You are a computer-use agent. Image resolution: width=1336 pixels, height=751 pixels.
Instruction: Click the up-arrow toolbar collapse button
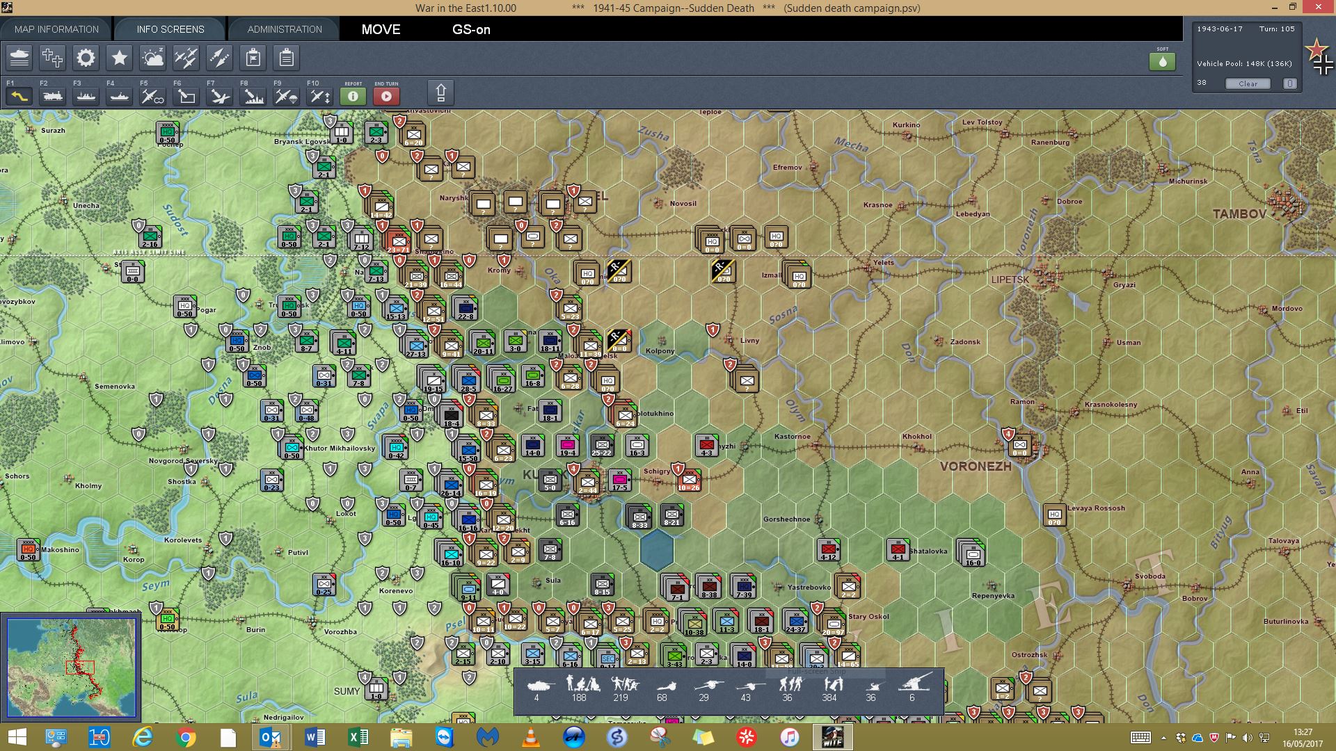[x=440, y=92]
